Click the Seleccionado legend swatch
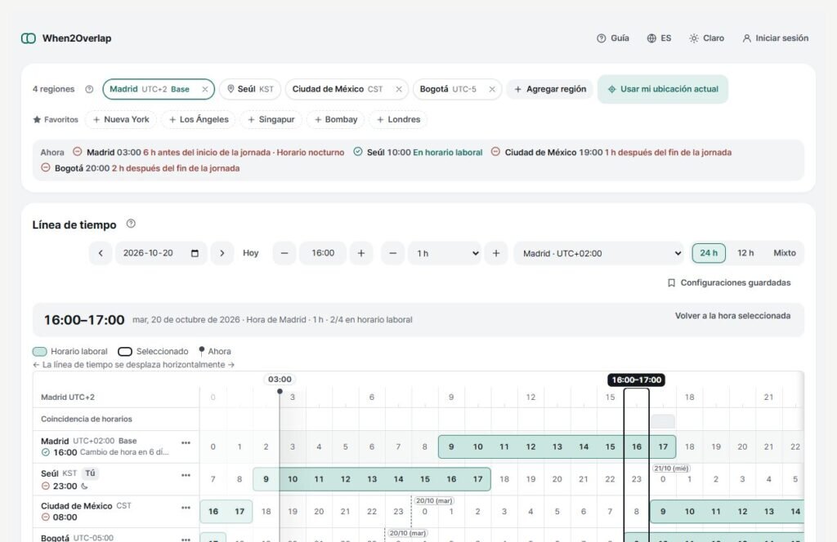 (x=125, y=351)
